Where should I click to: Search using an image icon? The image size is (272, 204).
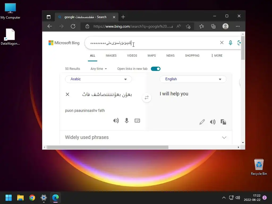239,43
